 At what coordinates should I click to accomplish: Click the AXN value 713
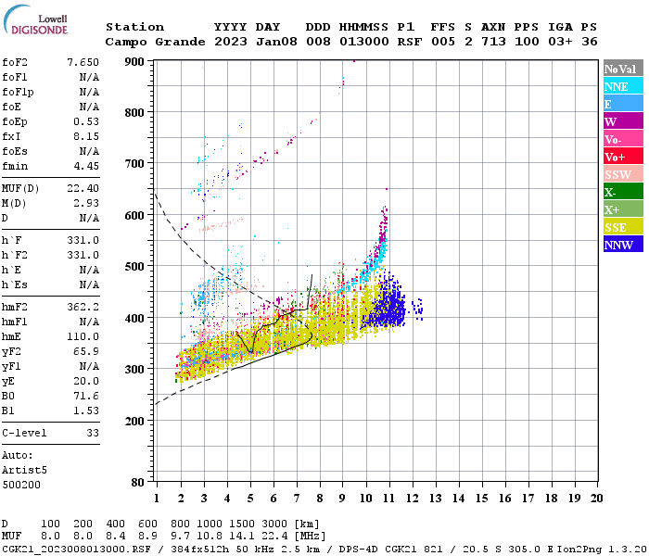tap(493, 42)
